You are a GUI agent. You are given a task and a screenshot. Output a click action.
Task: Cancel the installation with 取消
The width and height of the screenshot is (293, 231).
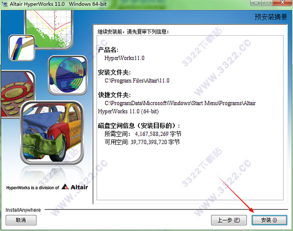point(21,220)
